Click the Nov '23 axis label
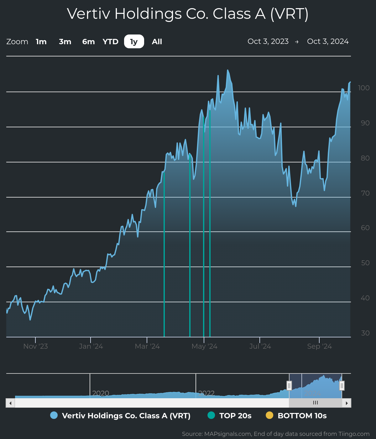Screen dimensions: 376x439 click(x=35, y=346)
